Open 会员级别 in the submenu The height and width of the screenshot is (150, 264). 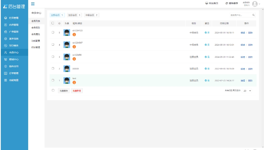click(x=36, y=28)
